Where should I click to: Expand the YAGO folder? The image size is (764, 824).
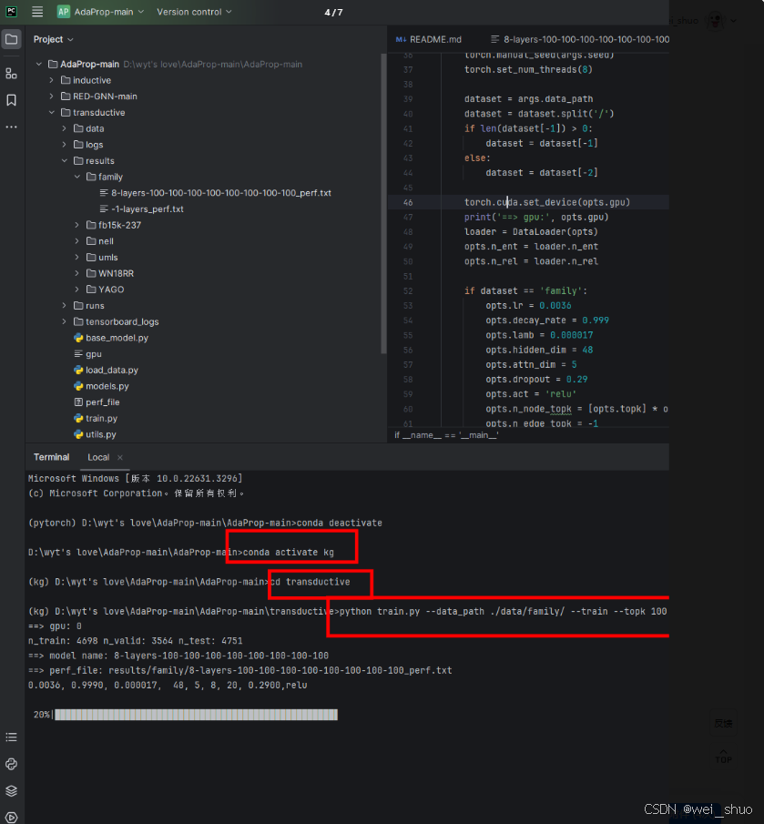pyautogui.click(x=76, y=290)
